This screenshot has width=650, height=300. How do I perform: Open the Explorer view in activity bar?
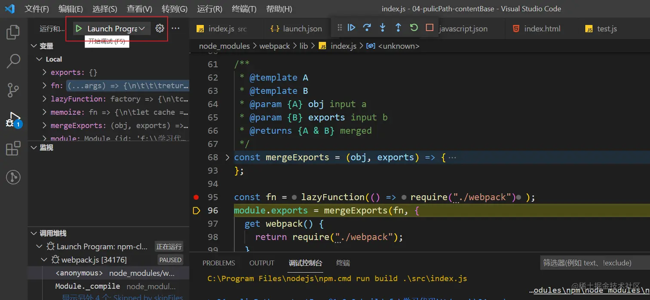(x=13, y=32)
